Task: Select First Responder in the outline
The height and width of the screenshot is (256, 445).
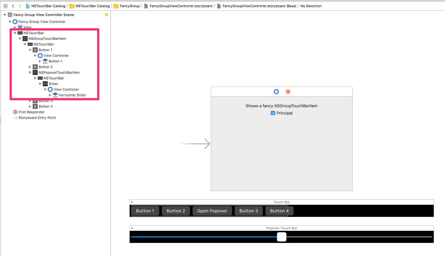Action: [31, 112]
